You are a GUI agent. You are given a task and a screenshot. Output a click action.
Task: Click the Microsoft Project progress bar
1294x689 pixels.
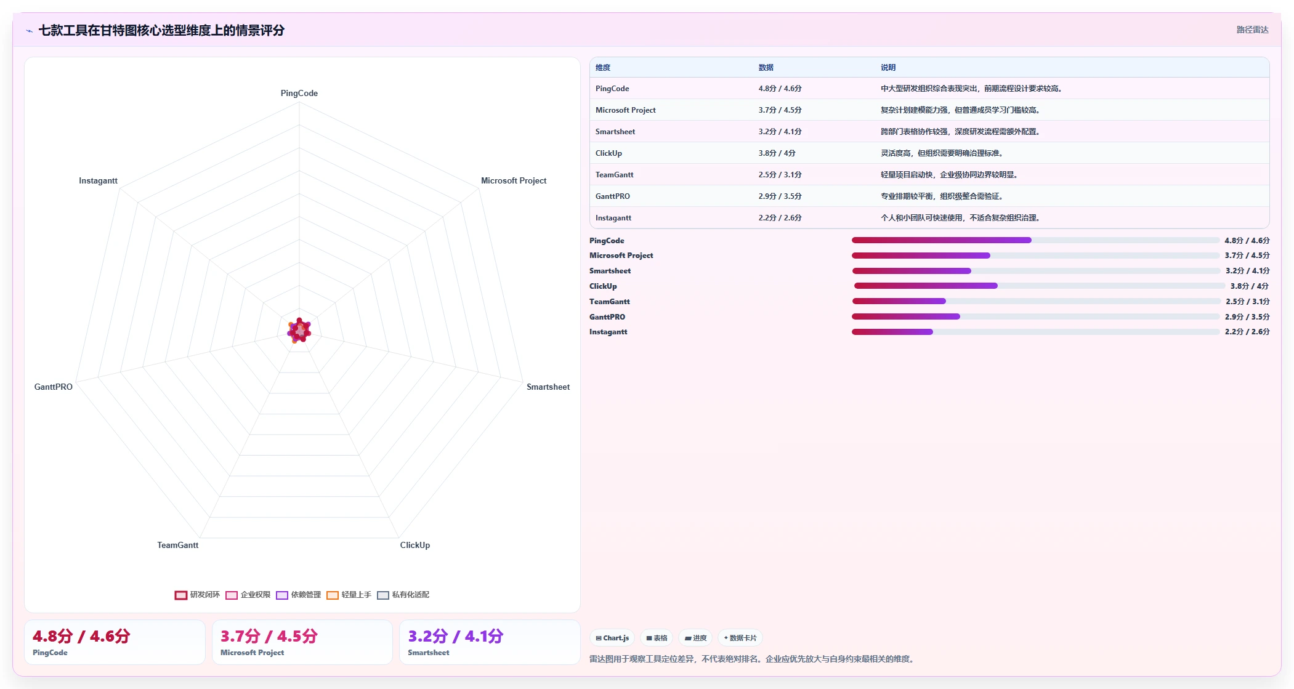coord(1035,256)
